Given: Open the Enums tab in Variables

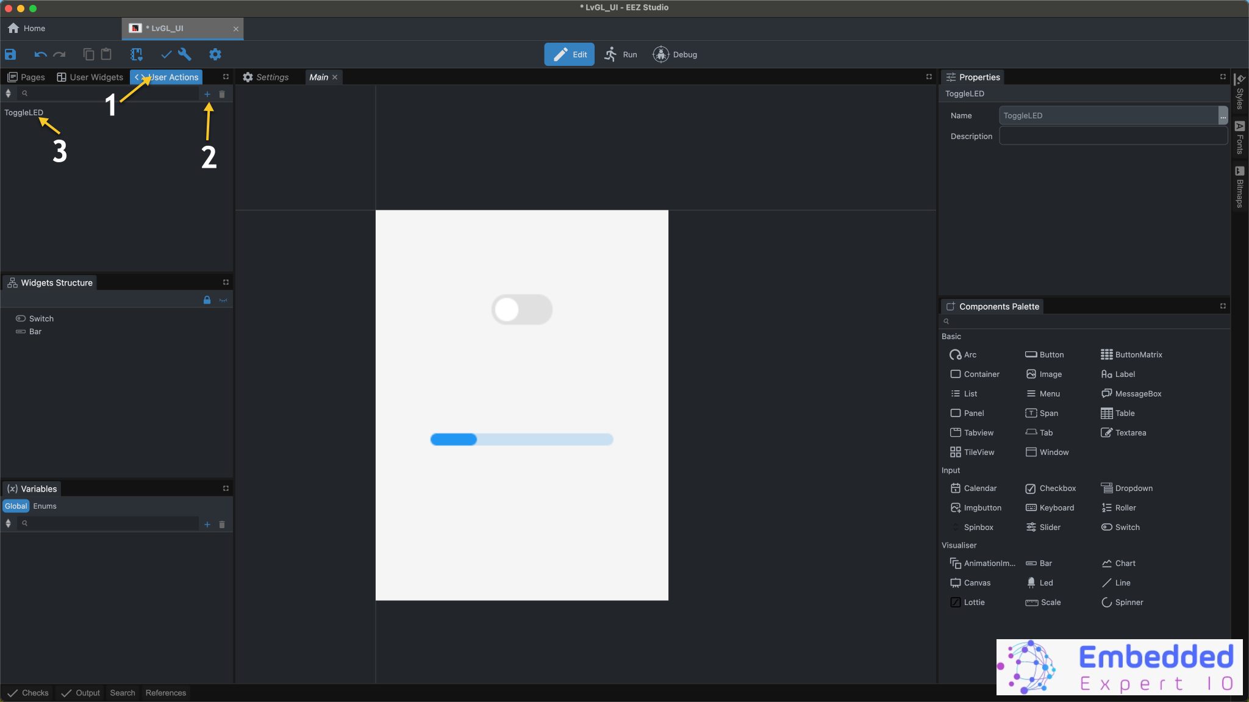Looking at the screenshot, I should click(45, 506).
